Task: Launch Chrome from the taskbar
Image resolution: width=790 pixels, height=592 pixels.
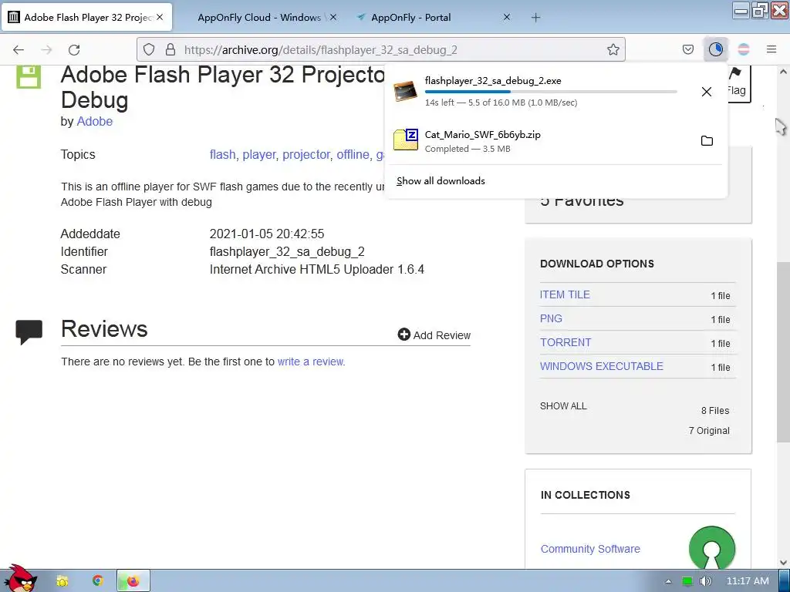Action: point(98,581)
